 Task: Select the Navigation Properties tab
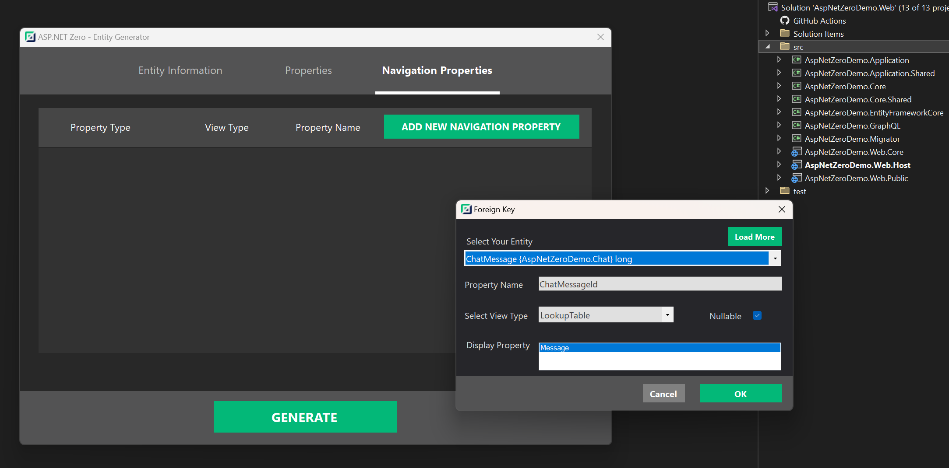(x=437, y=70)
